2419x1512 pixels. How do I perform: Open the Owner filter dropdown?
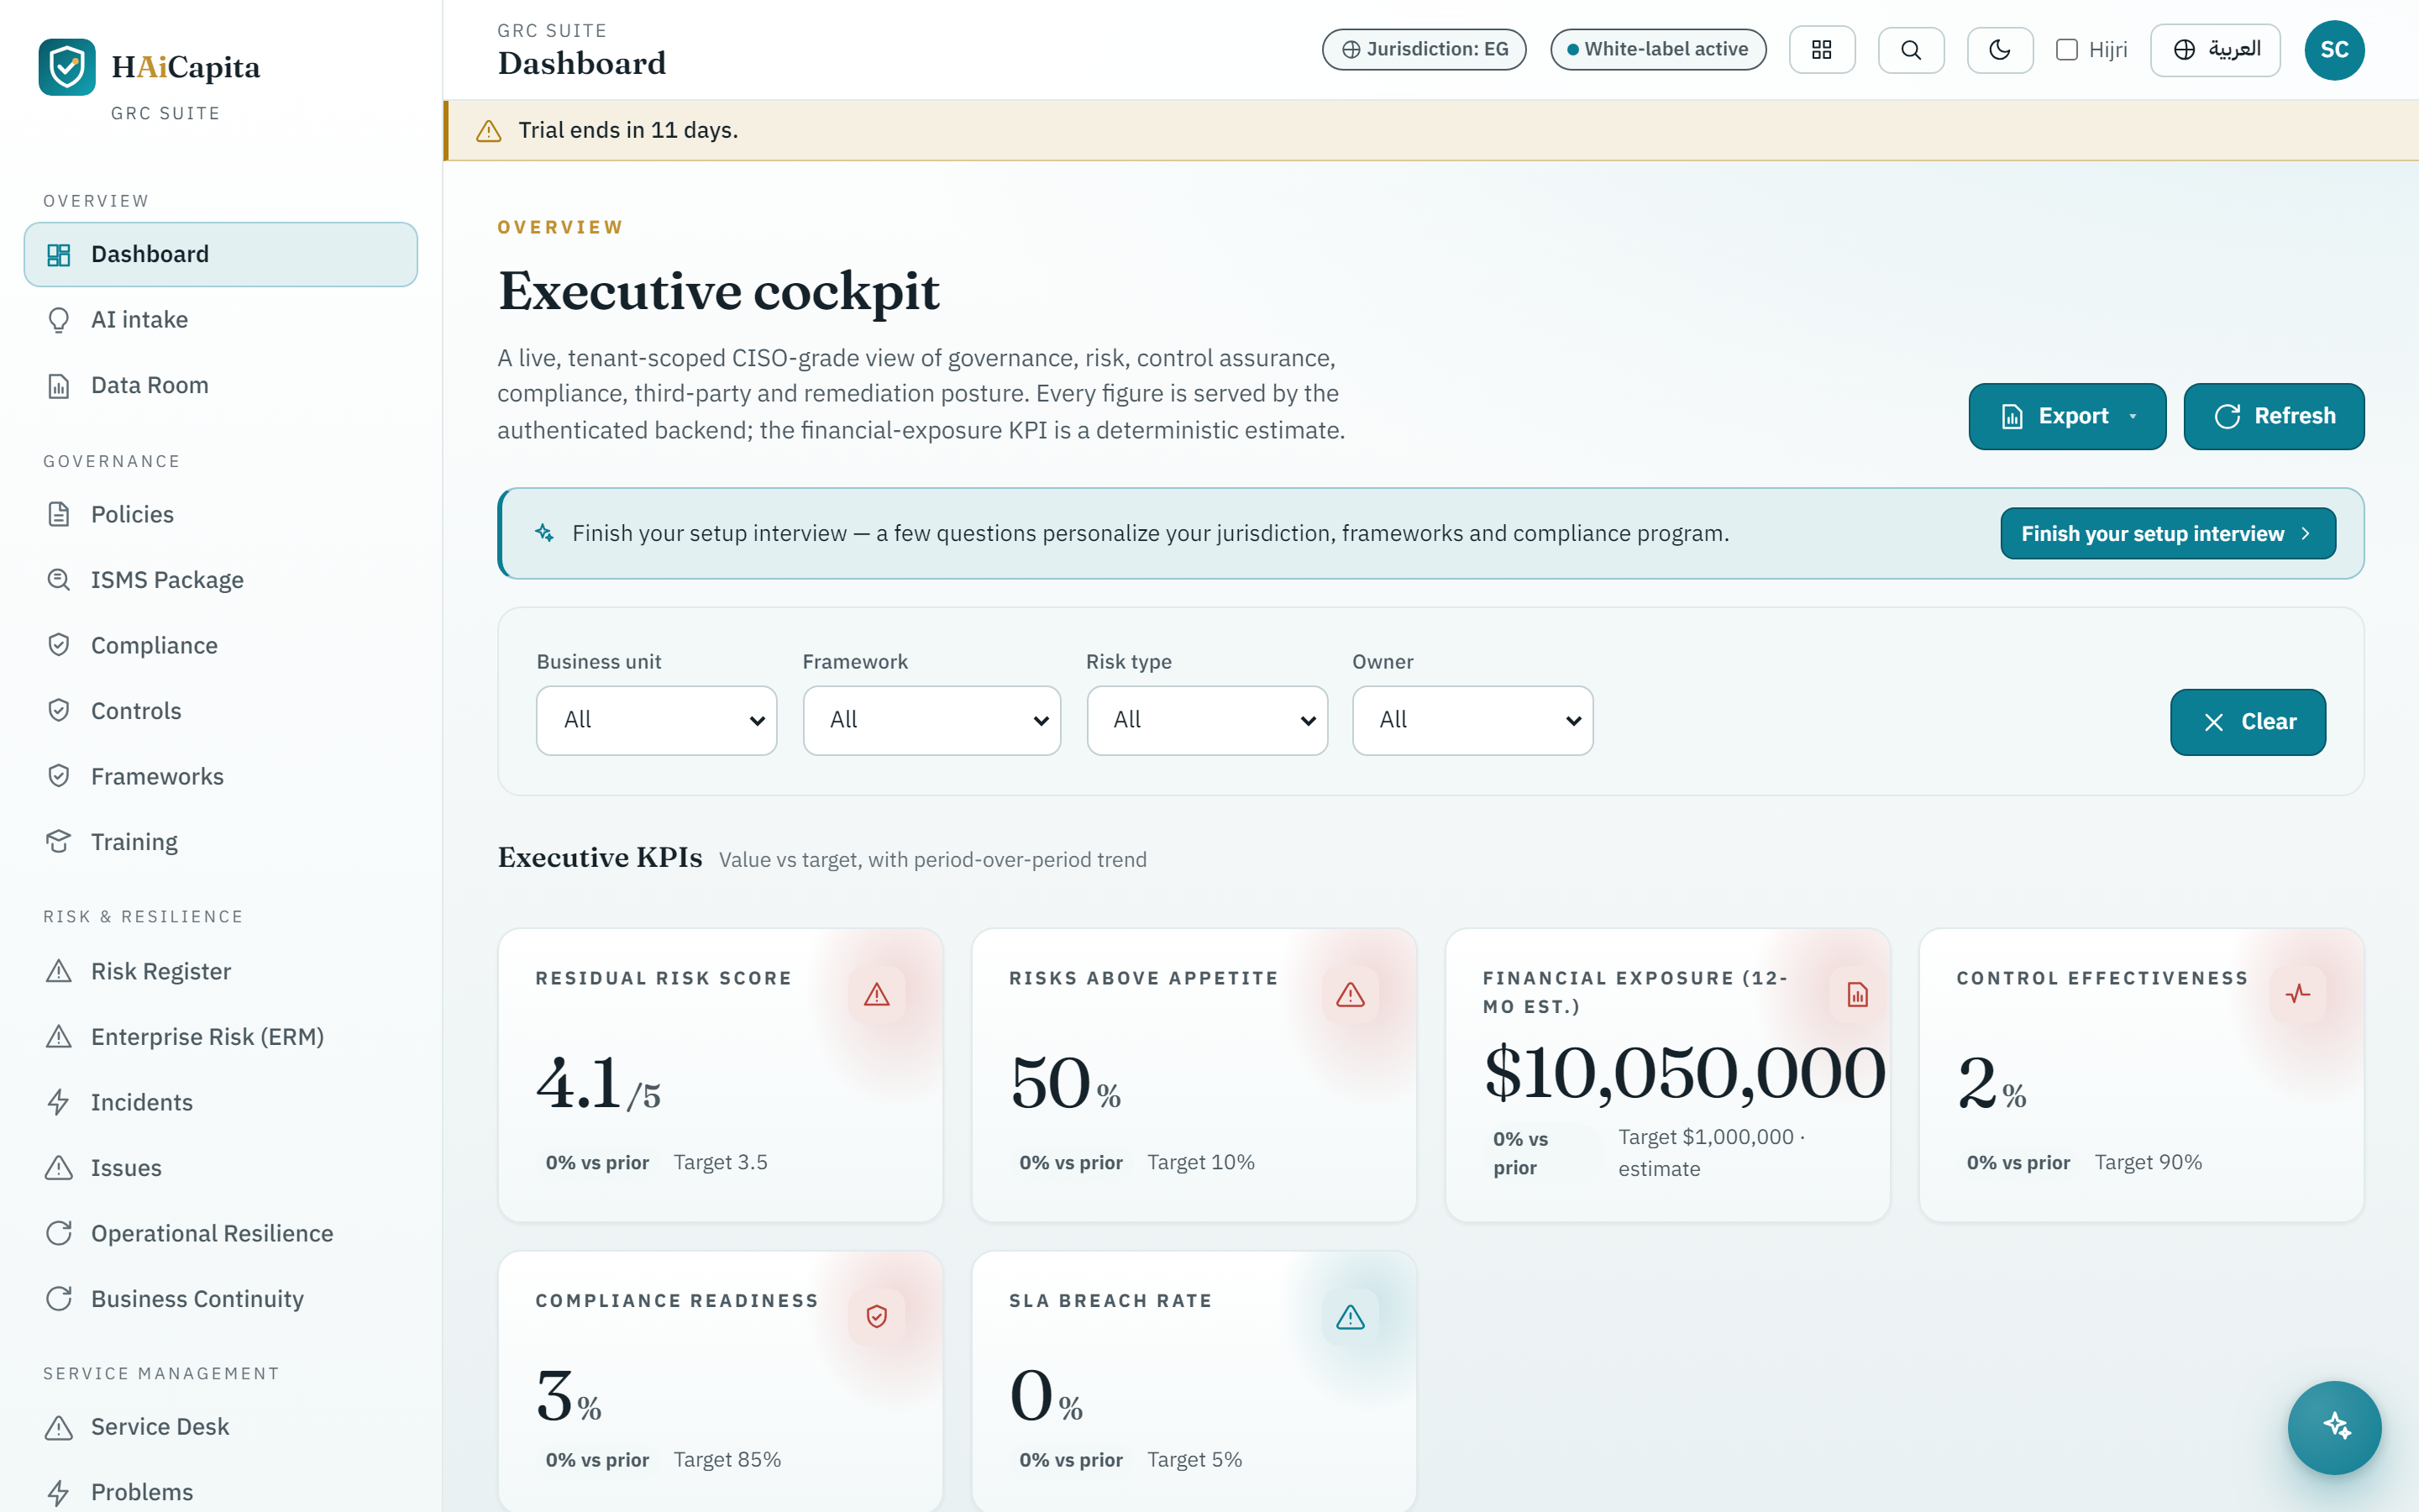pyautogui.click(x=1472, y=720)
